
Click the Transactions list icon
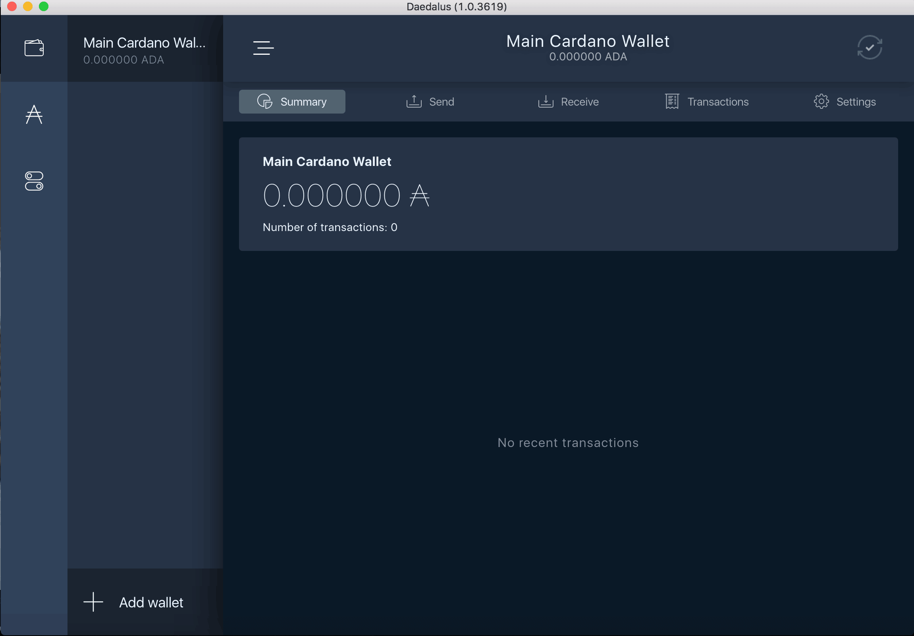tap(671, 101)
